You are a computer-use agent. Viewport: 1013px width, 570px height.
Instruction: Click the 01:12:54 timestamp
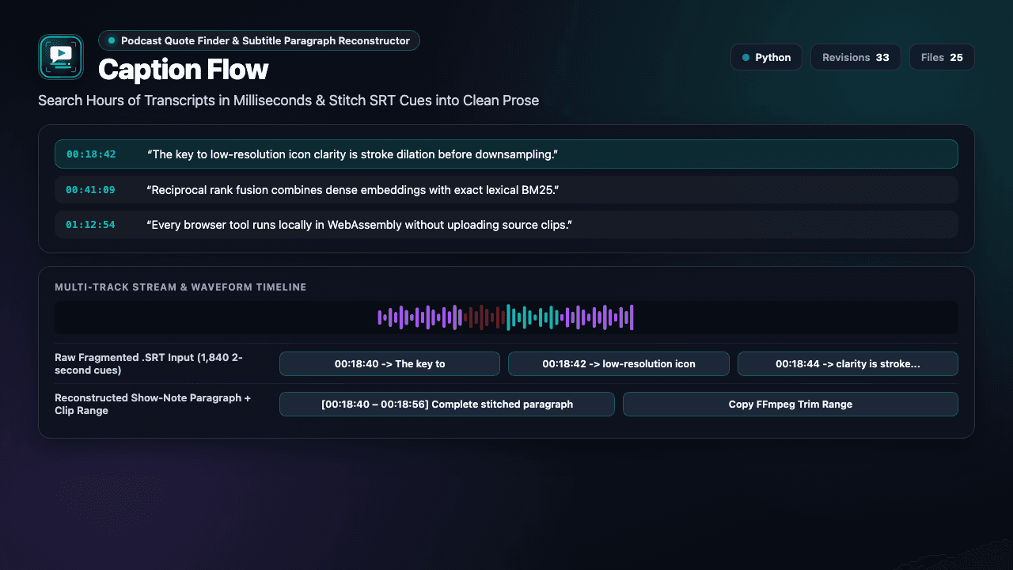90,225
